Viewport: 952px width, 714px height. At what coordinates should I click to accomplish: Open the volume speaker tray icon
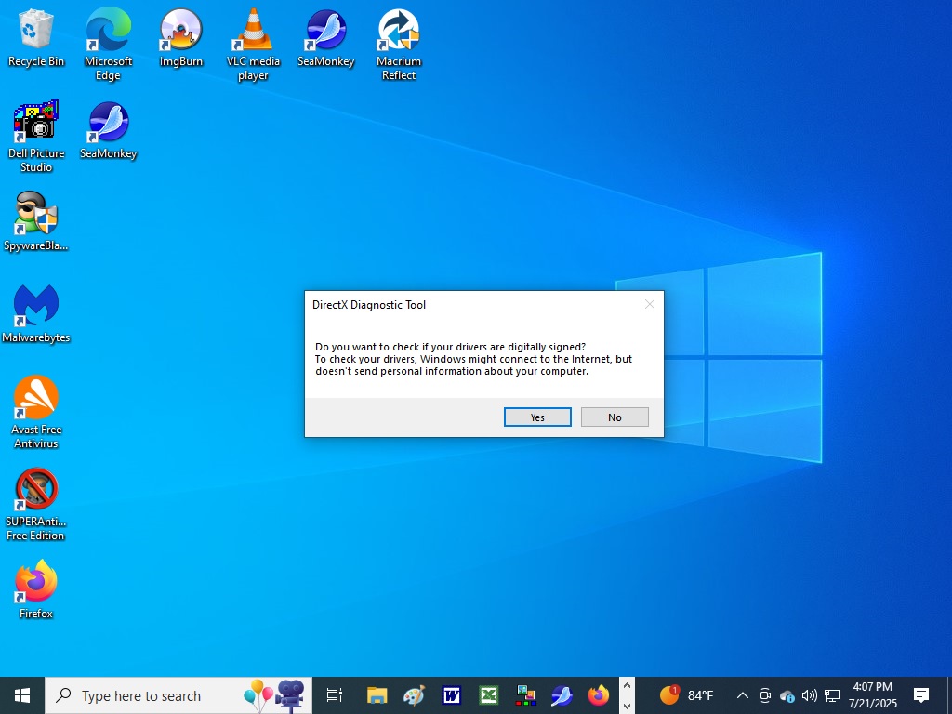coord(810,695)
